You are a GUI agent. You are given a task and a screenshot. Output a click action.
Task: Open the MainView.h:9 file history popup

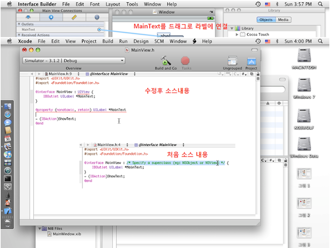(62, 74)
